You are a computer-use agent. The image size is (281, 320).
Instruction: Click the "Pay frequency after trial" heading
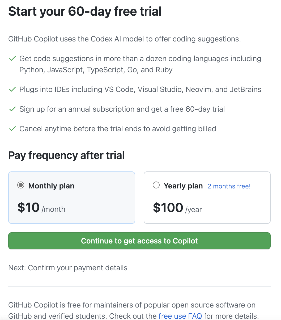coord(66,155)
